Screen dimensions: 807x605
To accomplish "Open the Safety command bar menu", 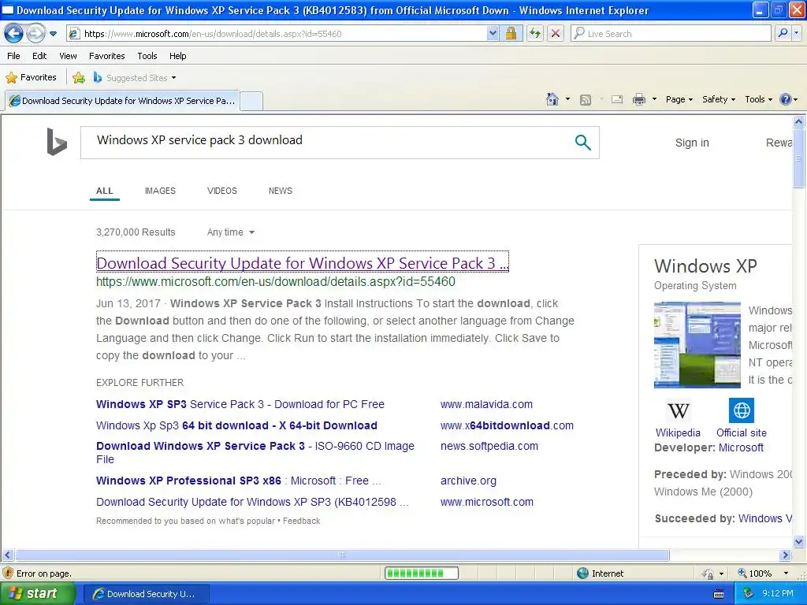I will point(719,99).
